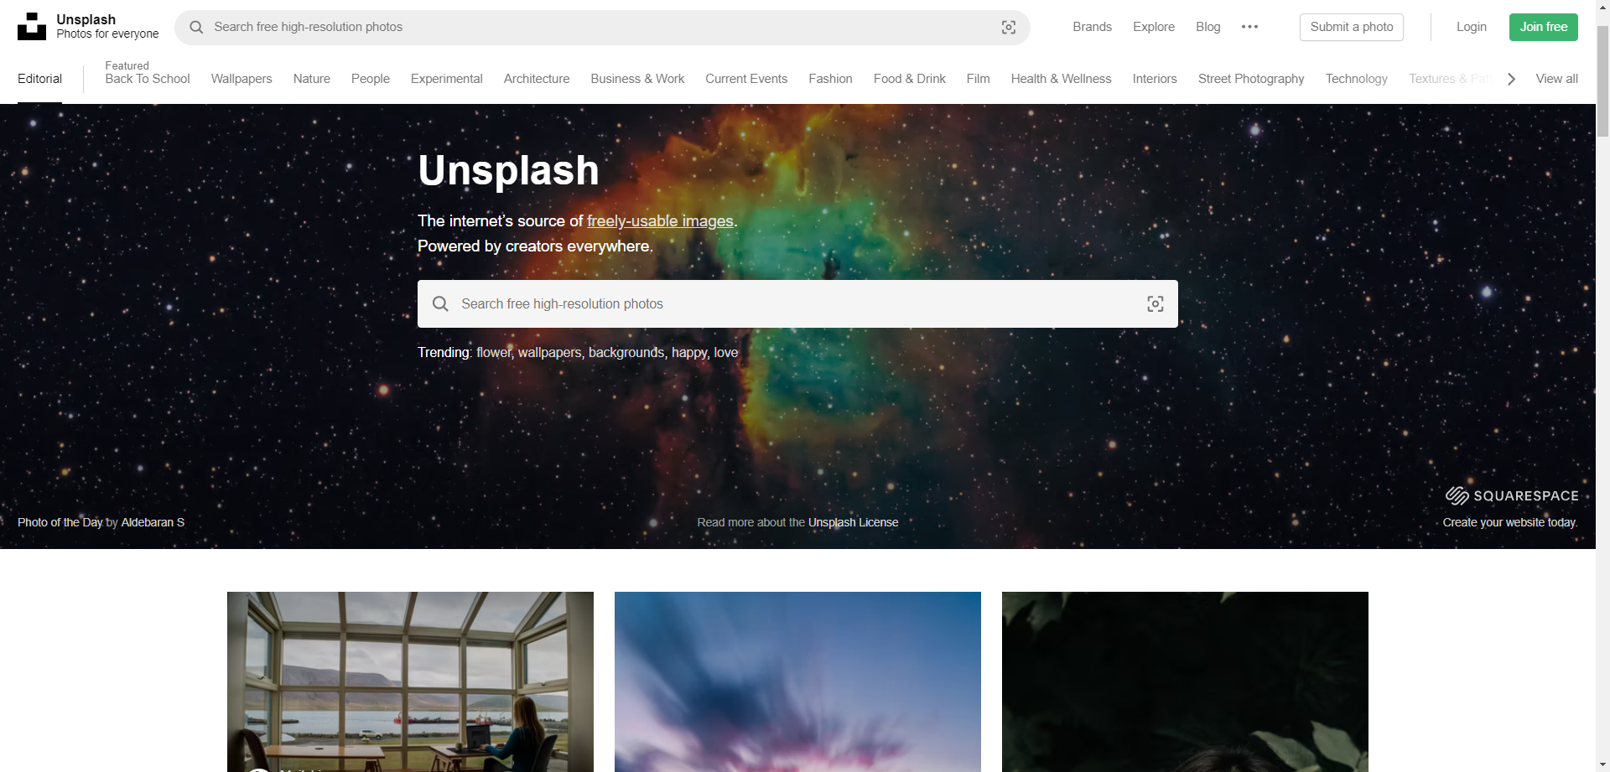Focus the hero search photos field
This screenshot has height=772, width=1610.
click(x=797, y=303)
